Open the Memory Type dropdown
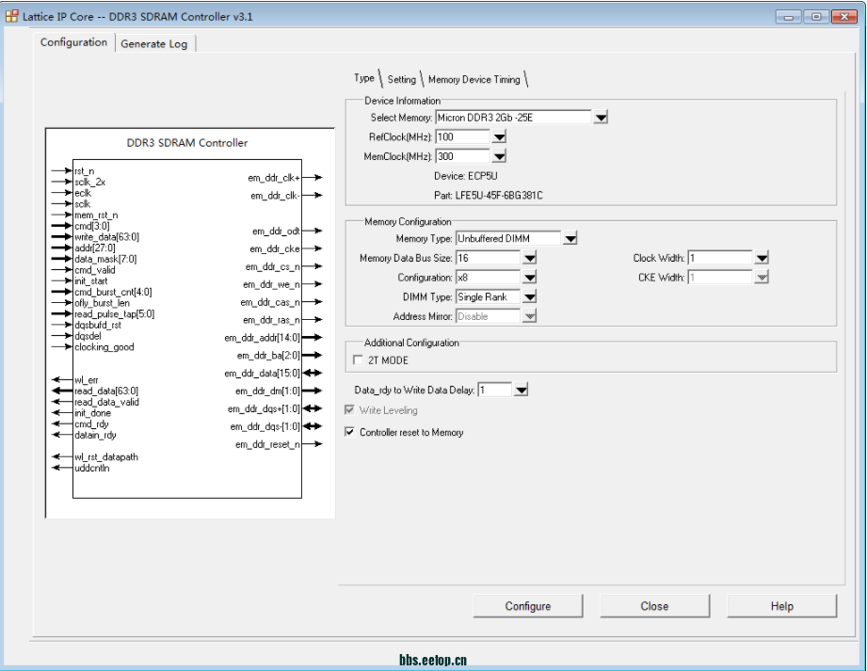 (x=570, y=238)
